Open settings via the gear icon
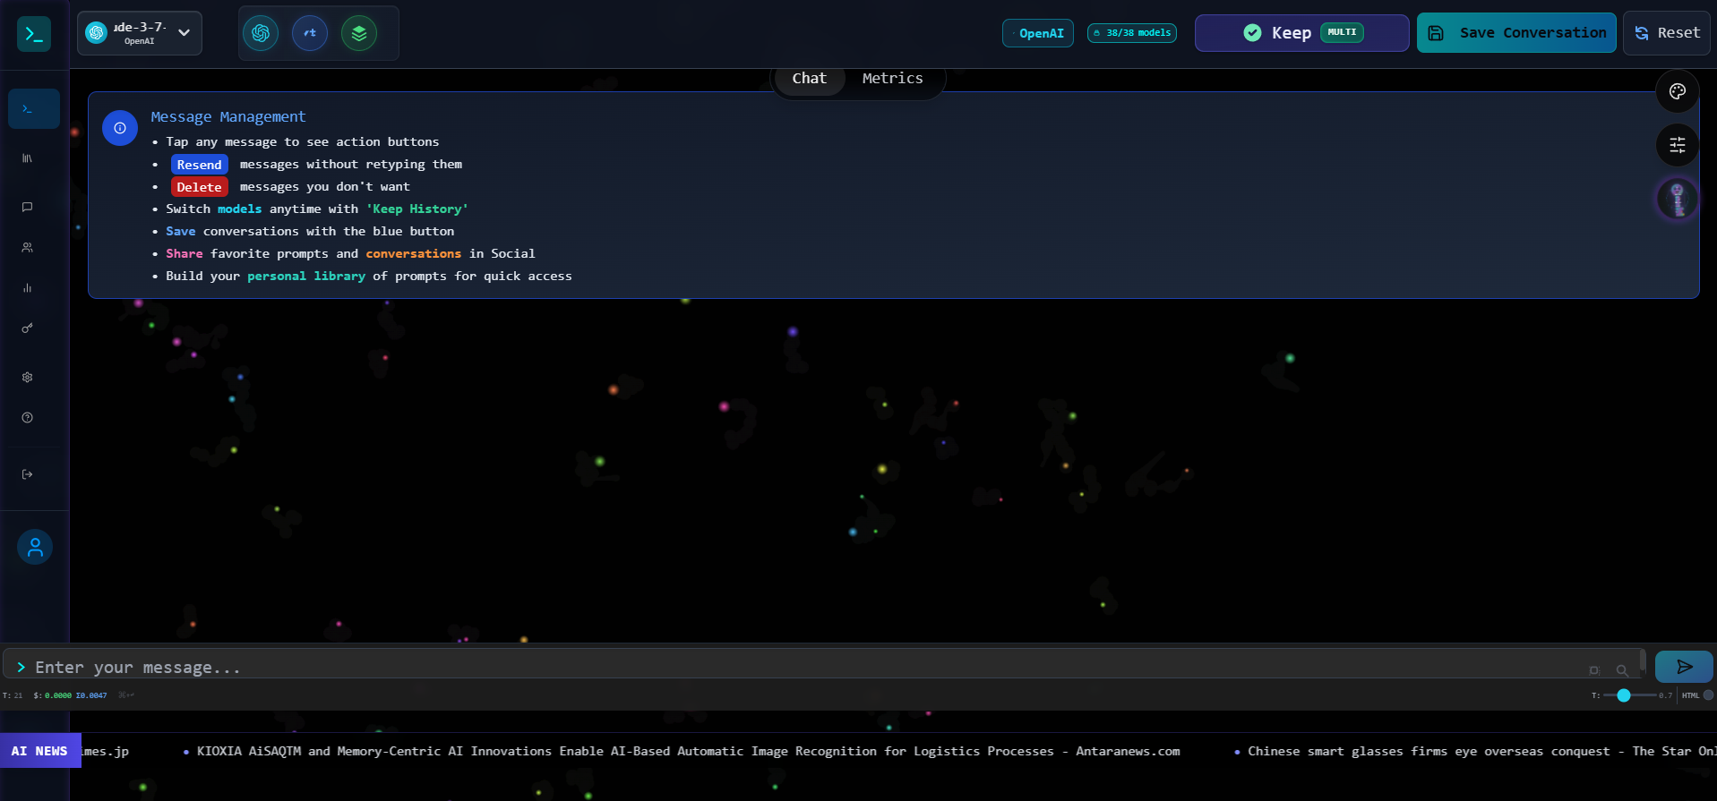Image resolution: width=1717 pixels, height=801 pixels. pyautogui.click(x=27, y=378)
